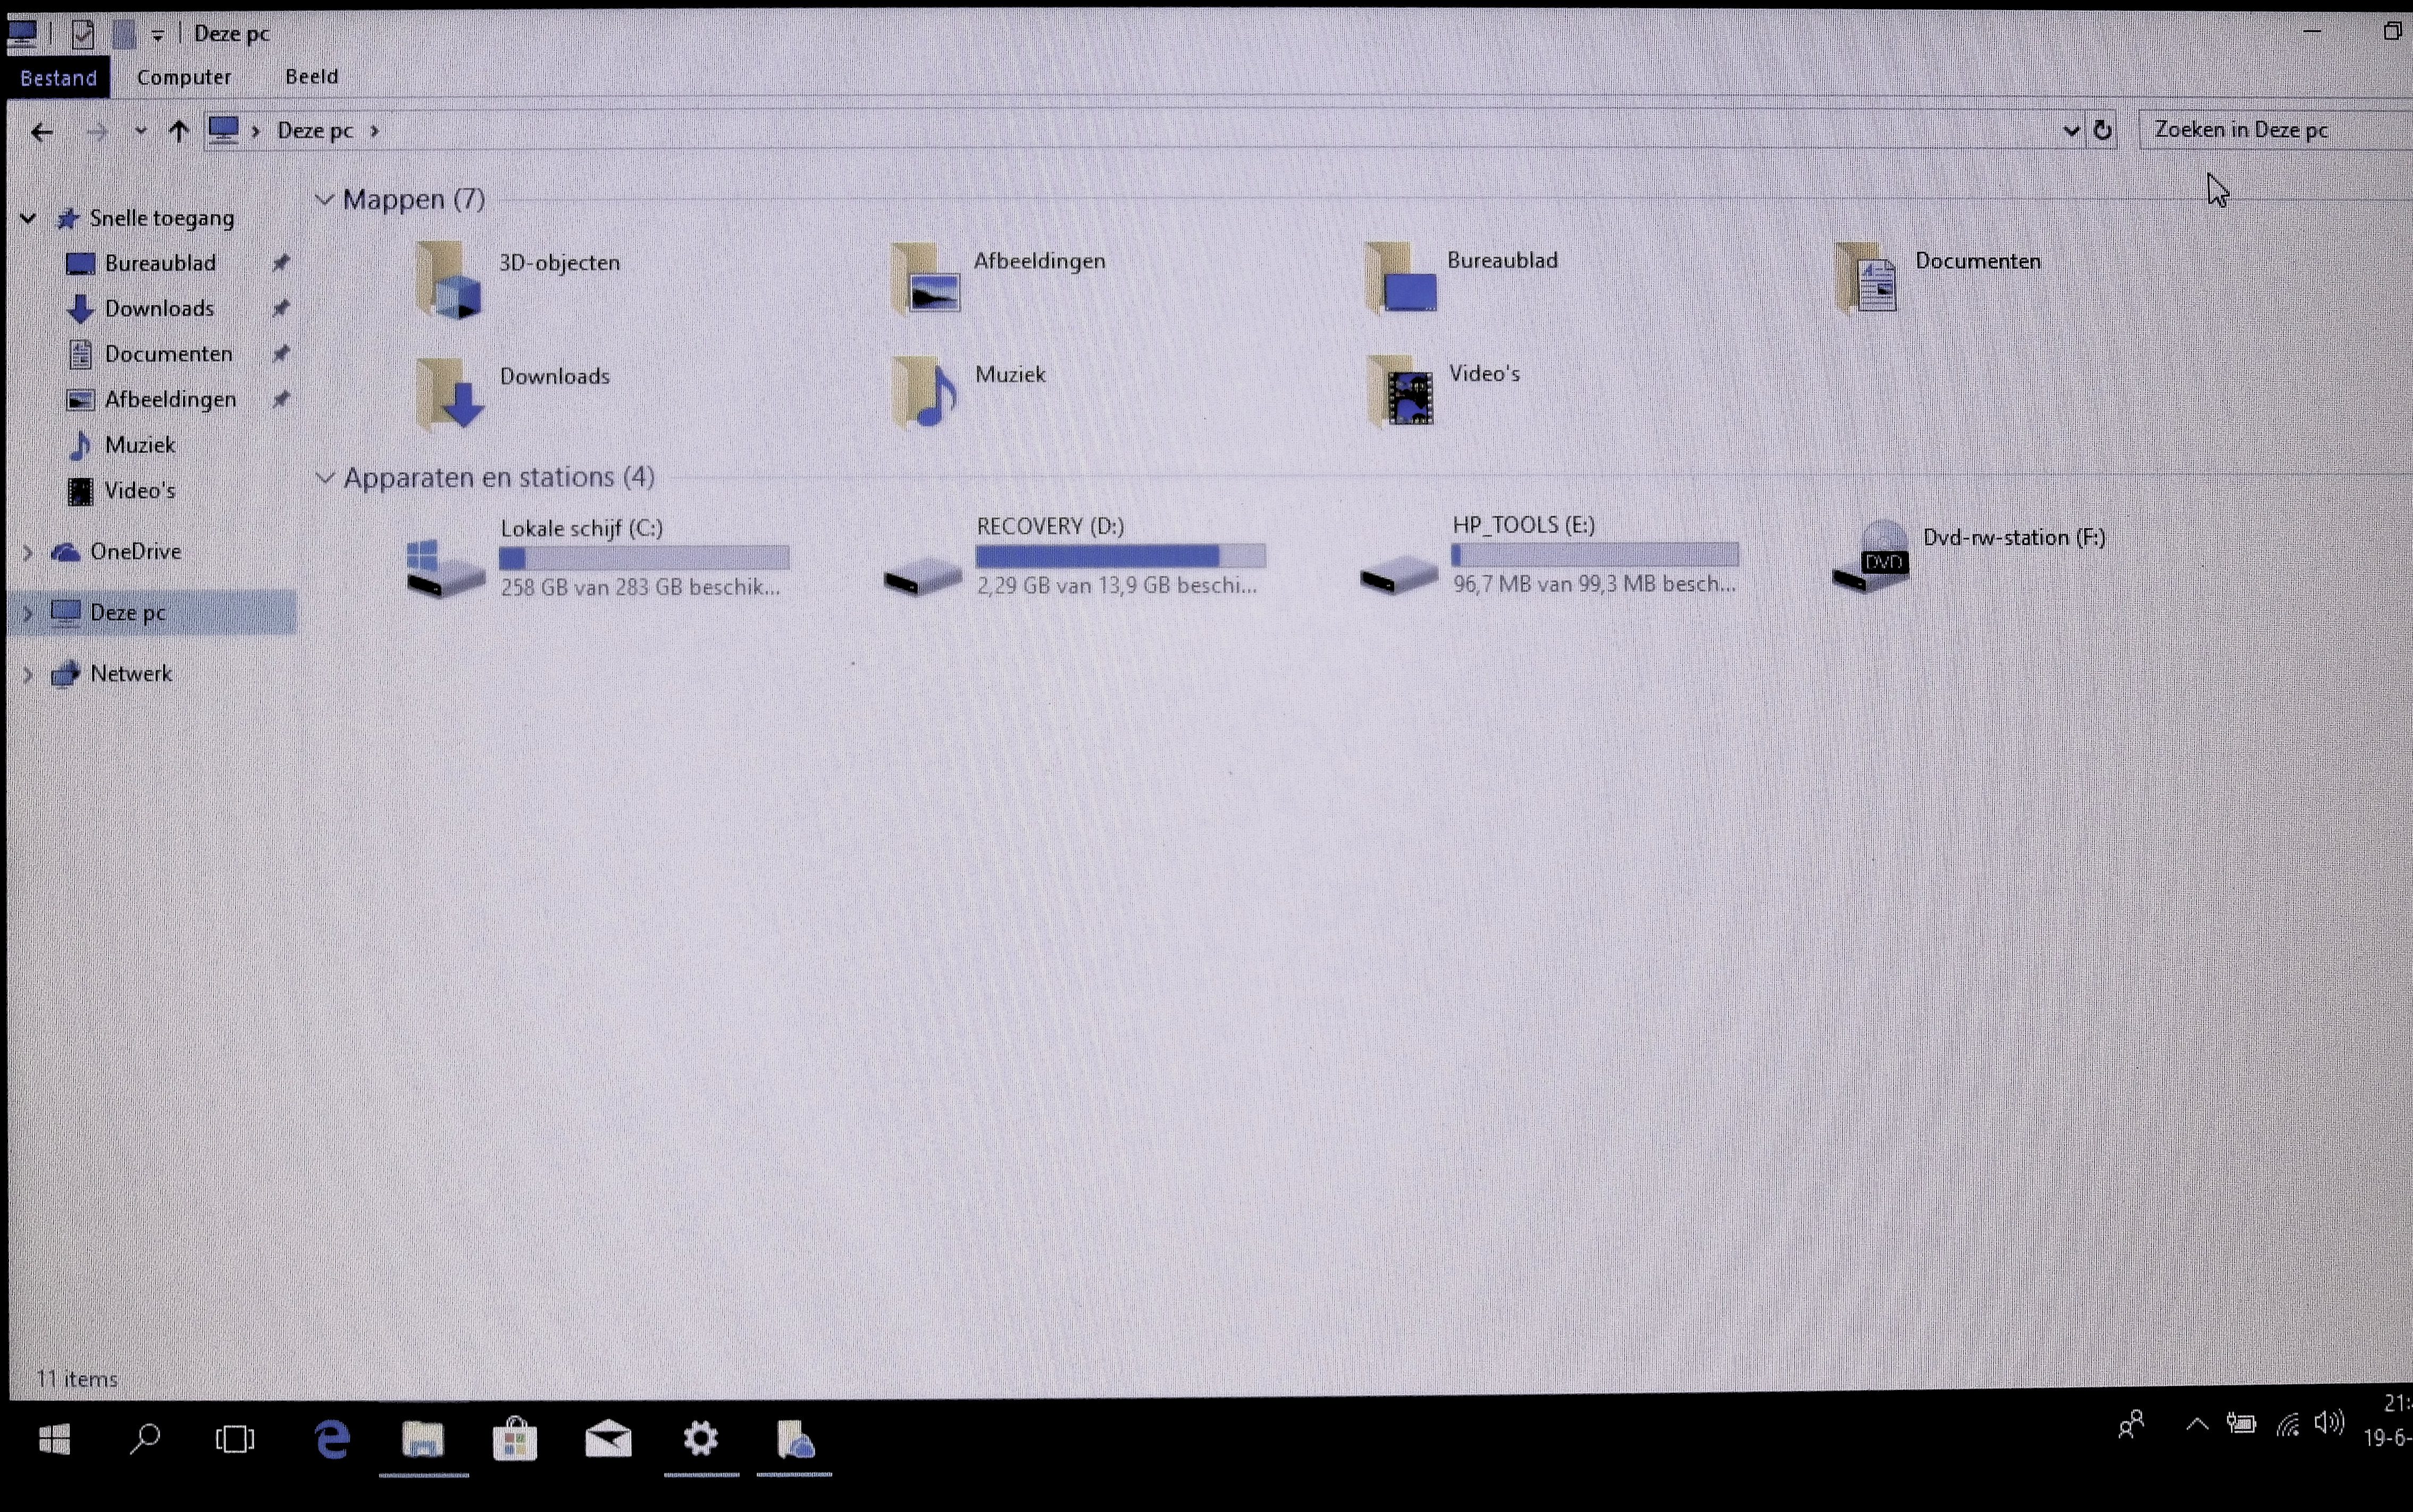Select Muziek in the navigation pane
The height and width of the screenshot is (1512, 2413).
tap(140, 445)
